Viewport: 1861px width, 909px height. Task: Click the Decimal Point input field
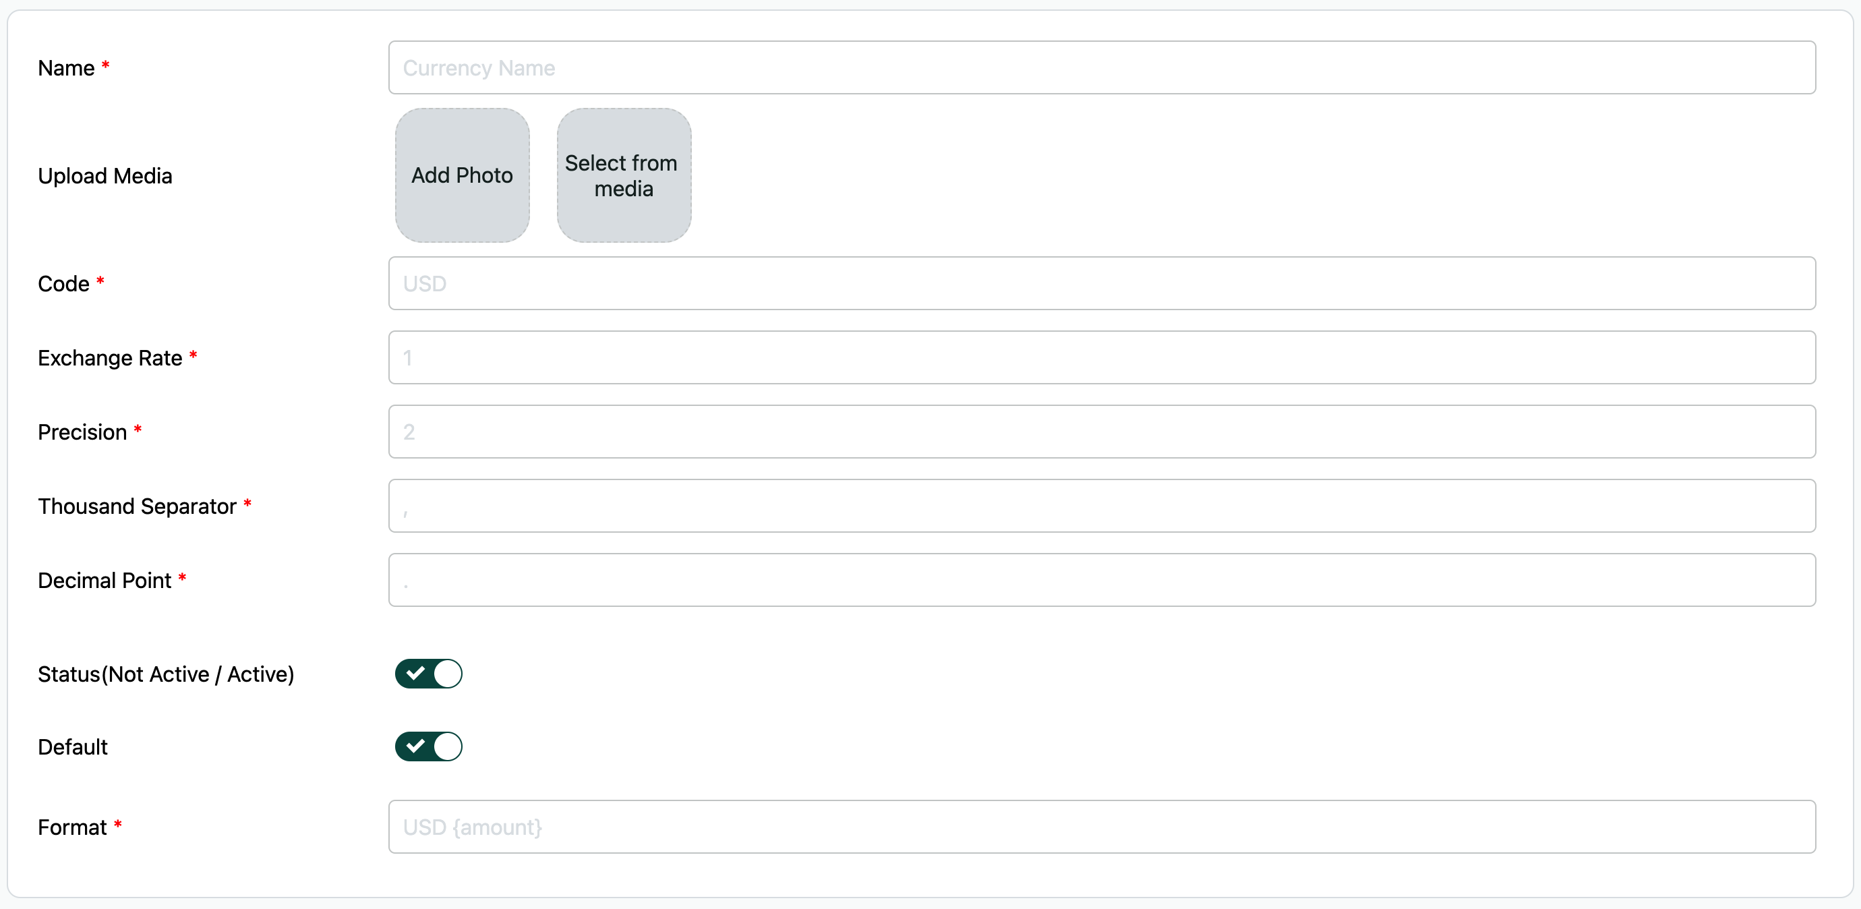[x=1101, y=580]
